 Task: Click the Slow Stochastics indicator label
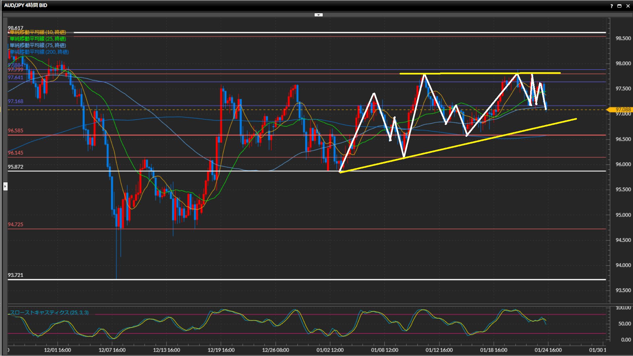(49, 312)
